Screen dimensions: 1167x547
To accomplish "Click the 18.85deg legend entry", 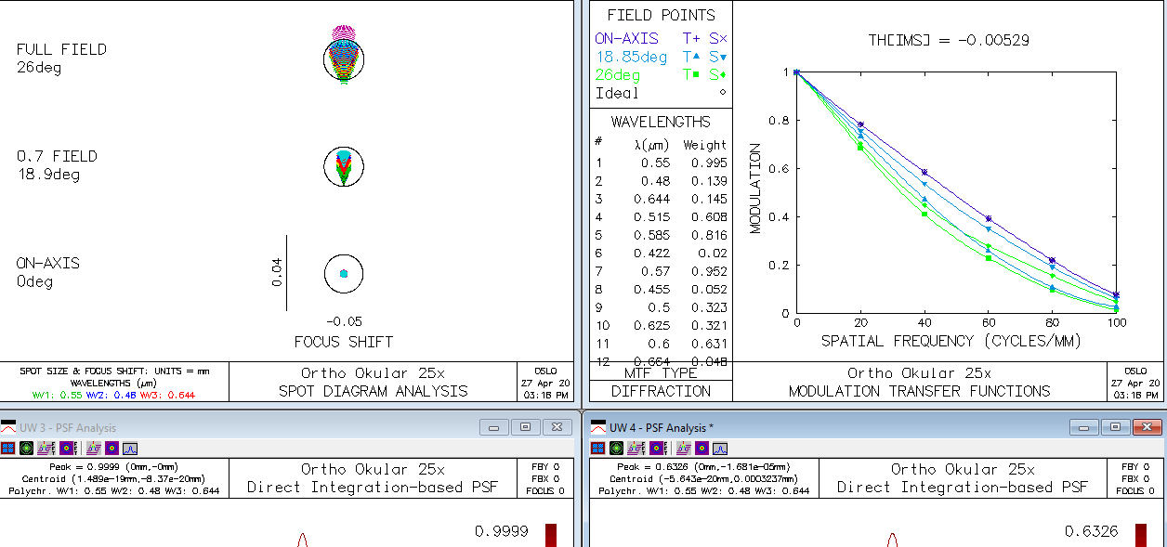I will 631,57.
